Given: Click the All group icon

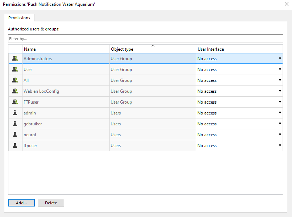Looking at the screenshot, I should pyautogui.click(x=15, y=80).
